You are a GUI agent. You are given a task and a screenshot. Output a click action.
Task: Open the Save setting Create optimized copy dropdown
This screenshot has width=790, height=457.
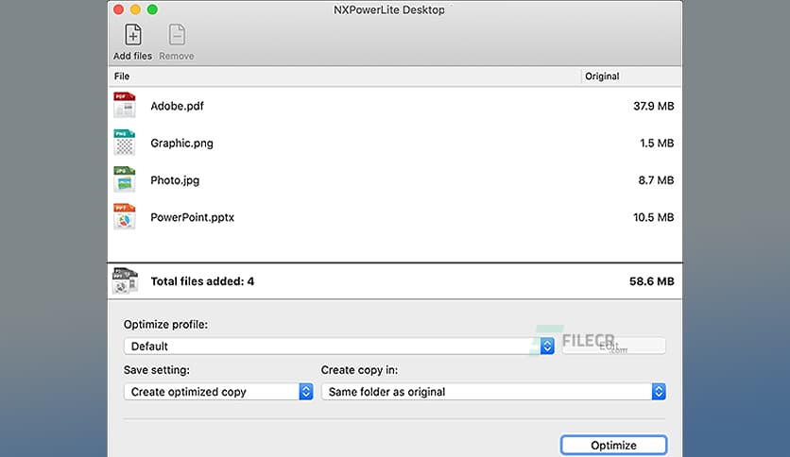tap(218, 392)
